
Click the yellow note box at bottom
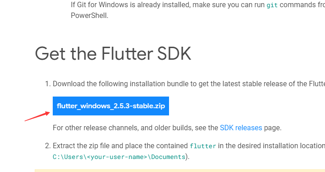tap(180, 171)
